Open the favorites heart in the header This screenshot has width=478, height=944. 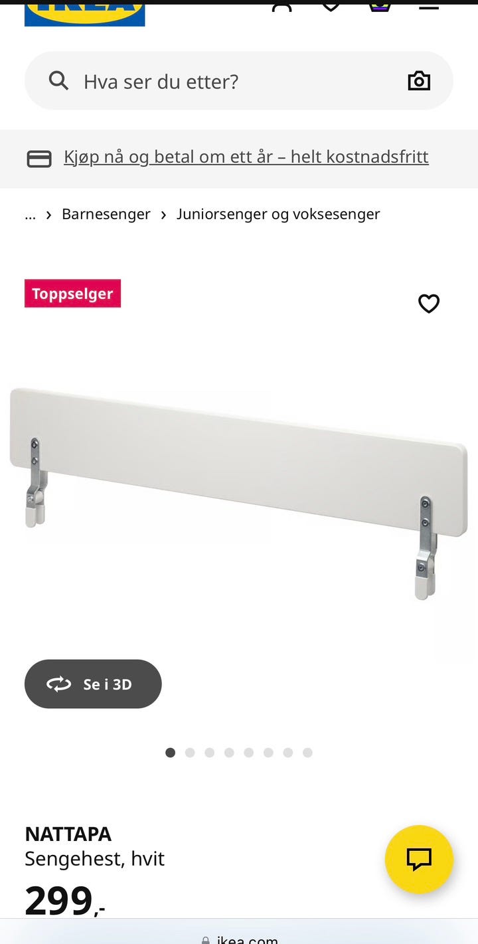(x=331, y=8)
